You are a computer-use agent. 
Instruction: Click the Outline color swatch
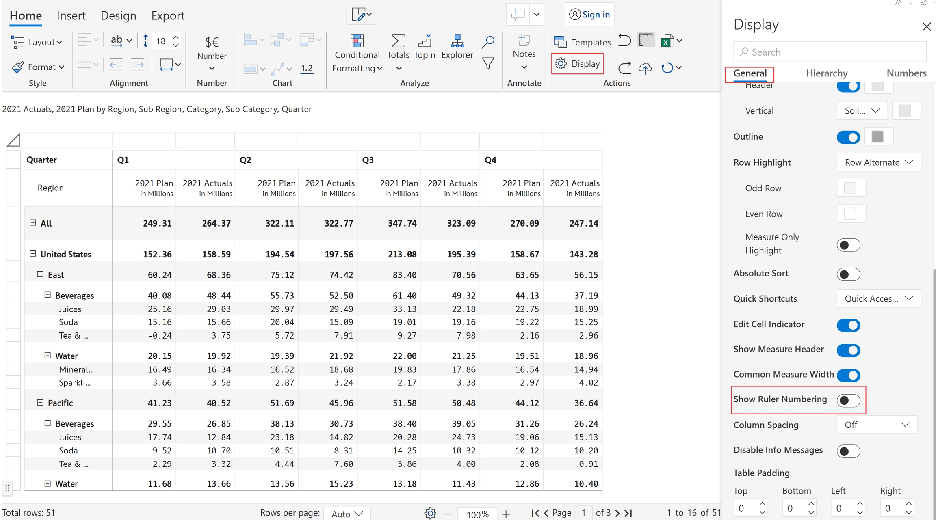[x=877, y=136]
